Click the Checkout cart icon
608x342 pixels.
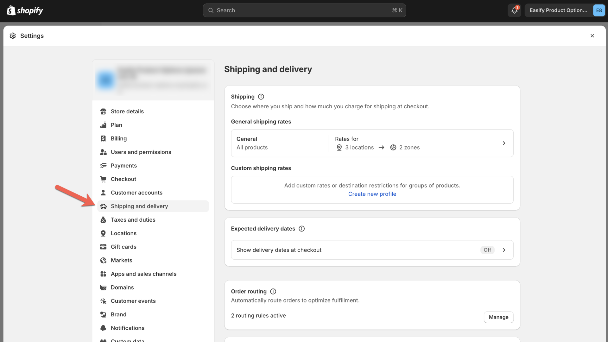(x=103, y=179)
